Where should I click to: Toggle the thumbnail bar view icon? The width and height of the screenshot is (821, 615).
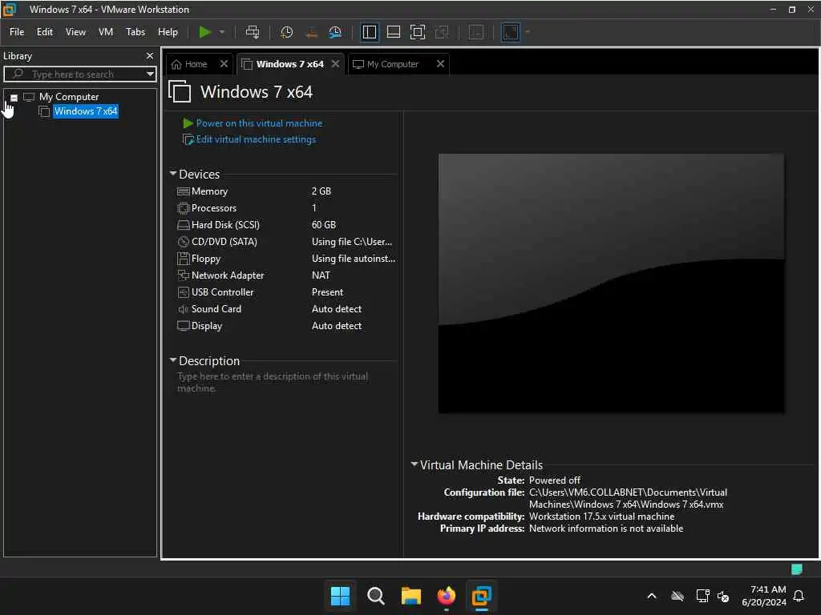pyautogui.click(x=393, y=32)
